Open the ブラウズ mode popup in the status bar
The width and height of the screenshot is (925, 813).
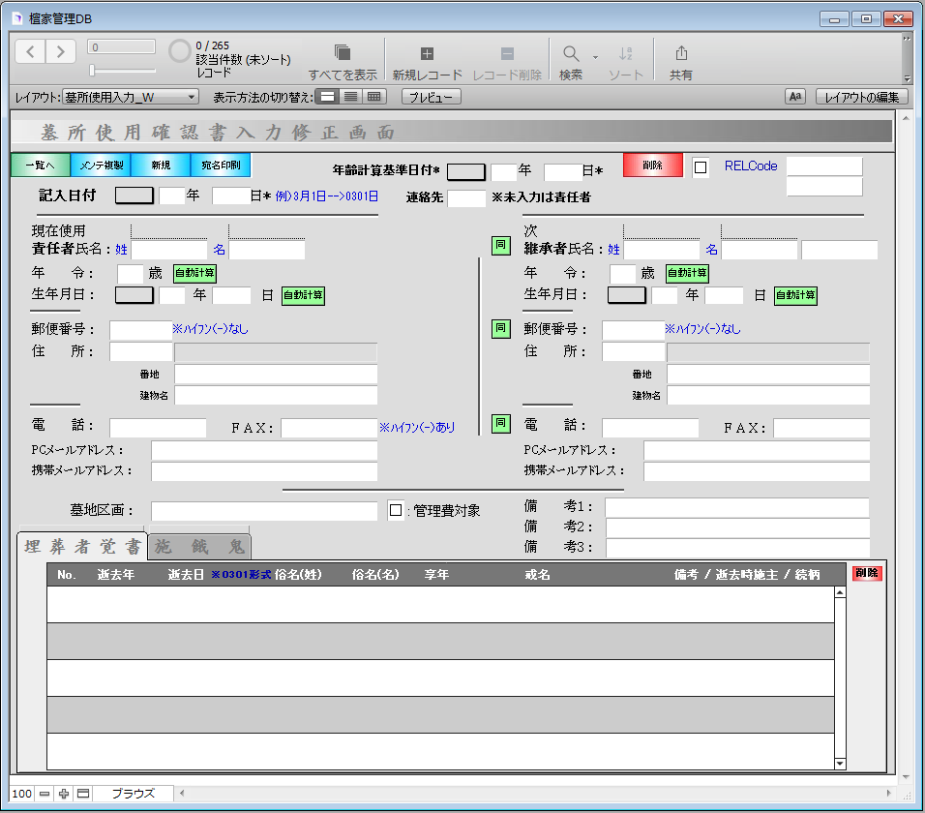point(134,794)
